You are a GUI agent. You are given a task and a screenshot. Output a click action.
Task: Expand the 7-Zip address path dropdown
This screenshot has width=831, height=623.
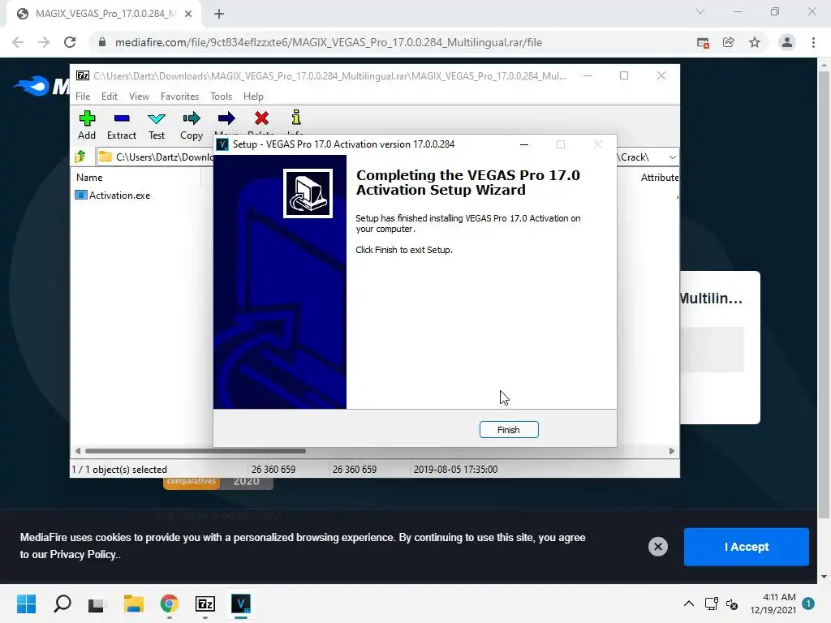point(672,157)
